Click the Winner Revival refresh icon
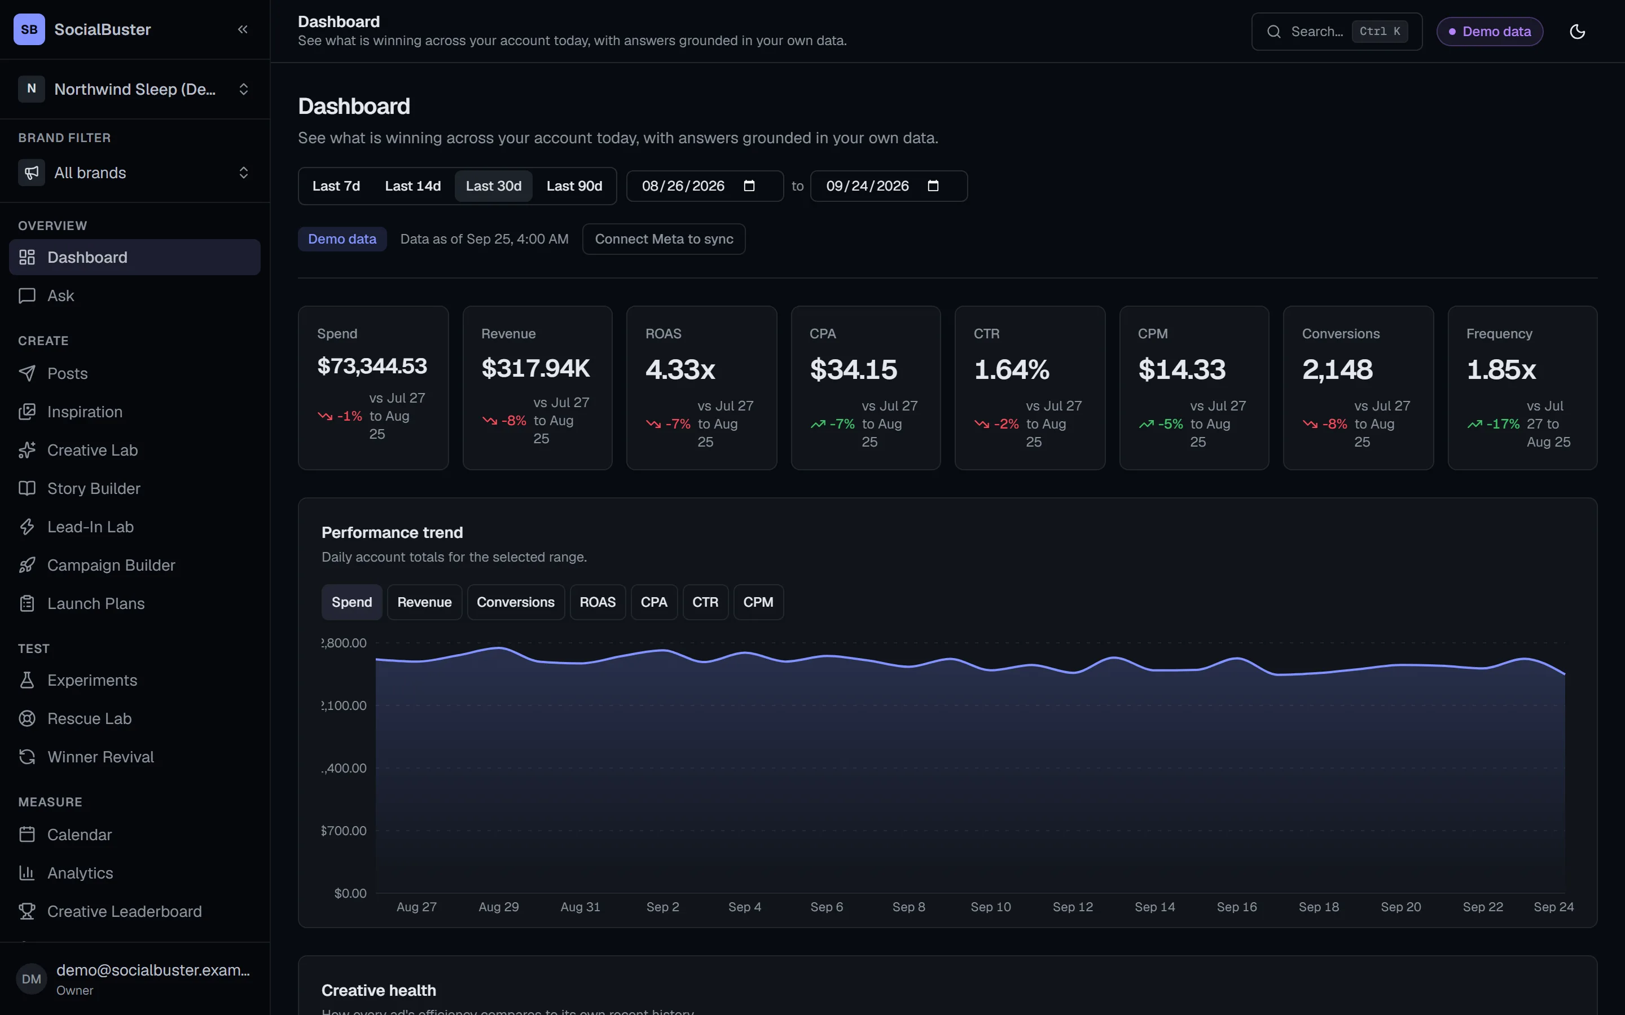1625x1015 pixels. 27,757
